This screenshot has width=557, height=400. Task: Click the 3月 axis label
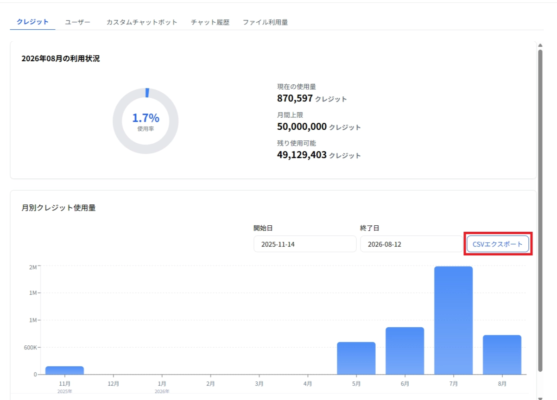259,384
